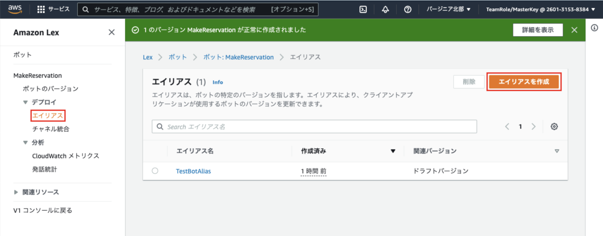Click ボット in the breadcrumb
The image size is (603, 236).
point(178,57)
